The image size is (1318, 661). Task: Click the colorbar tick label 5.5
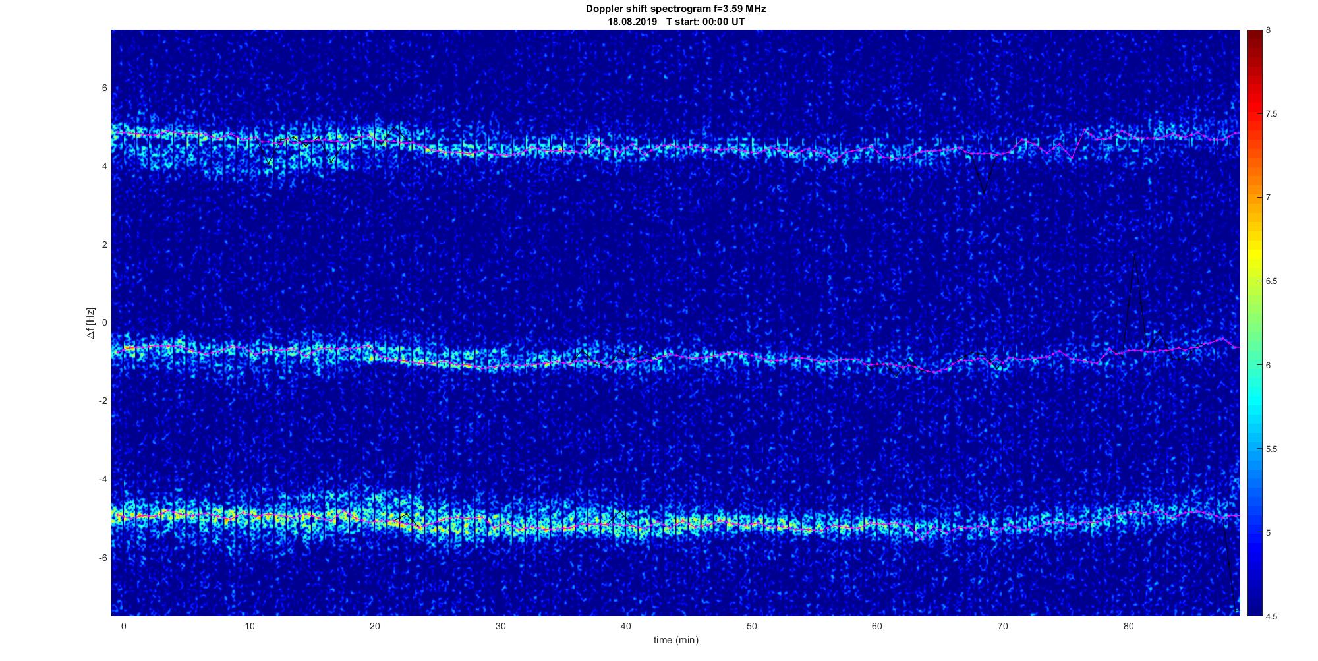click(x=1271, y=449)
